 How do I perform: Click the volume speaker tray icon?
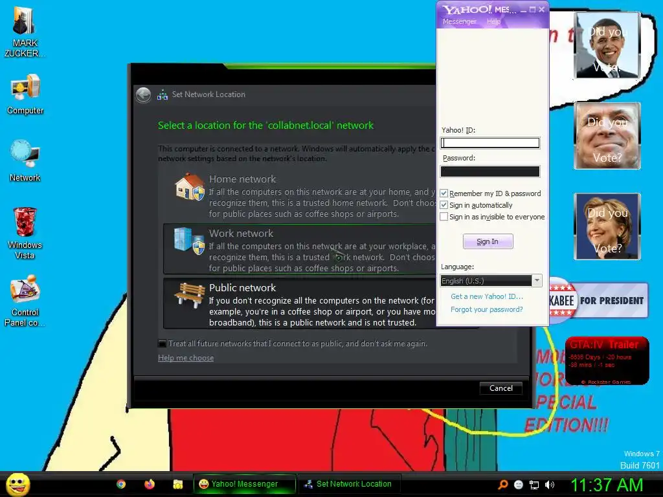click(x=549, y=485)
